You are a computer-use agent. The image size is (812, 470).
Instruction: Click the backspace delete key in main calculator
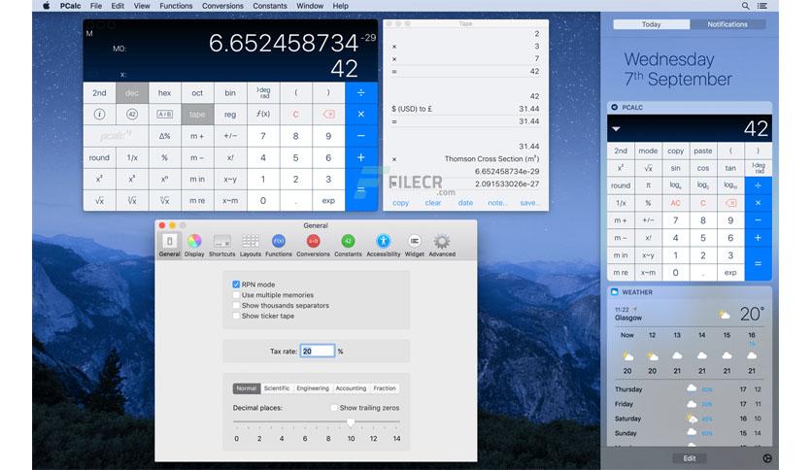[328, 115]
